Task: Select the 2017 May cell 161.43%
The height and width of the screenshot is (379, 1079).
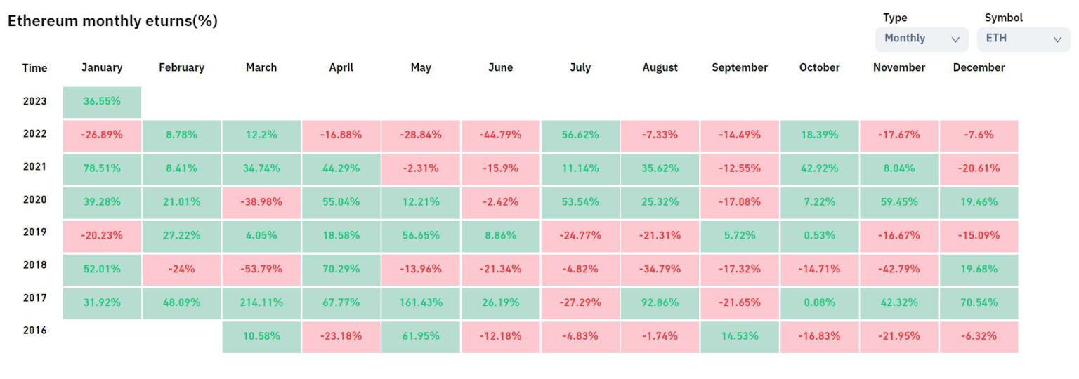Action: [x=421, y=303]
